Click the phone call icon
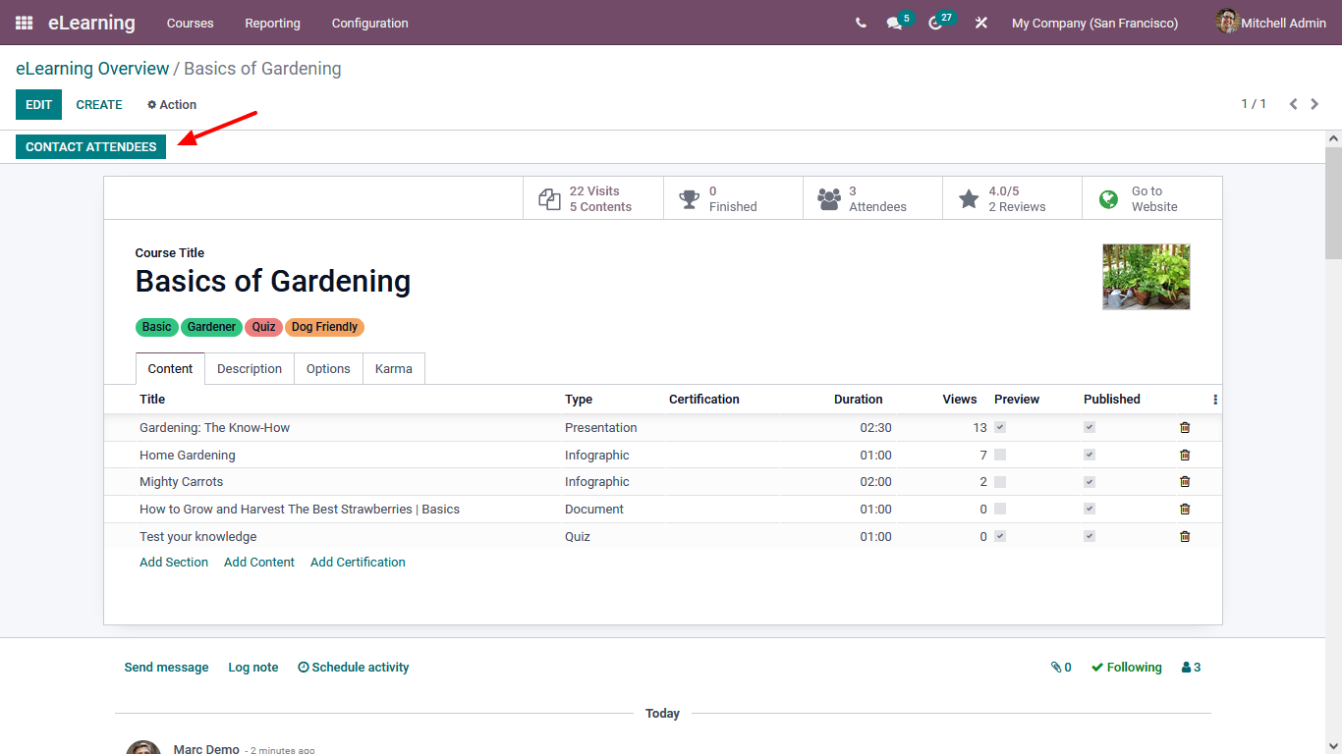The width and height of the screenshot is (1342, 754). (861, 23)
